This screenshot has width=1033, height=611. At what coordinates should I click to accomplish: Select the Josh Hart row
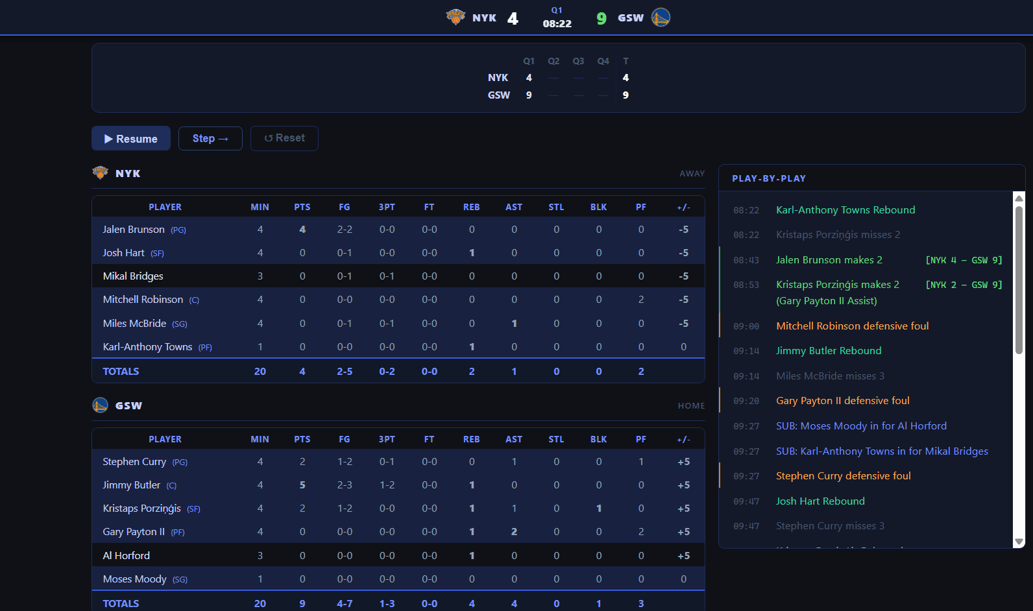398,252
